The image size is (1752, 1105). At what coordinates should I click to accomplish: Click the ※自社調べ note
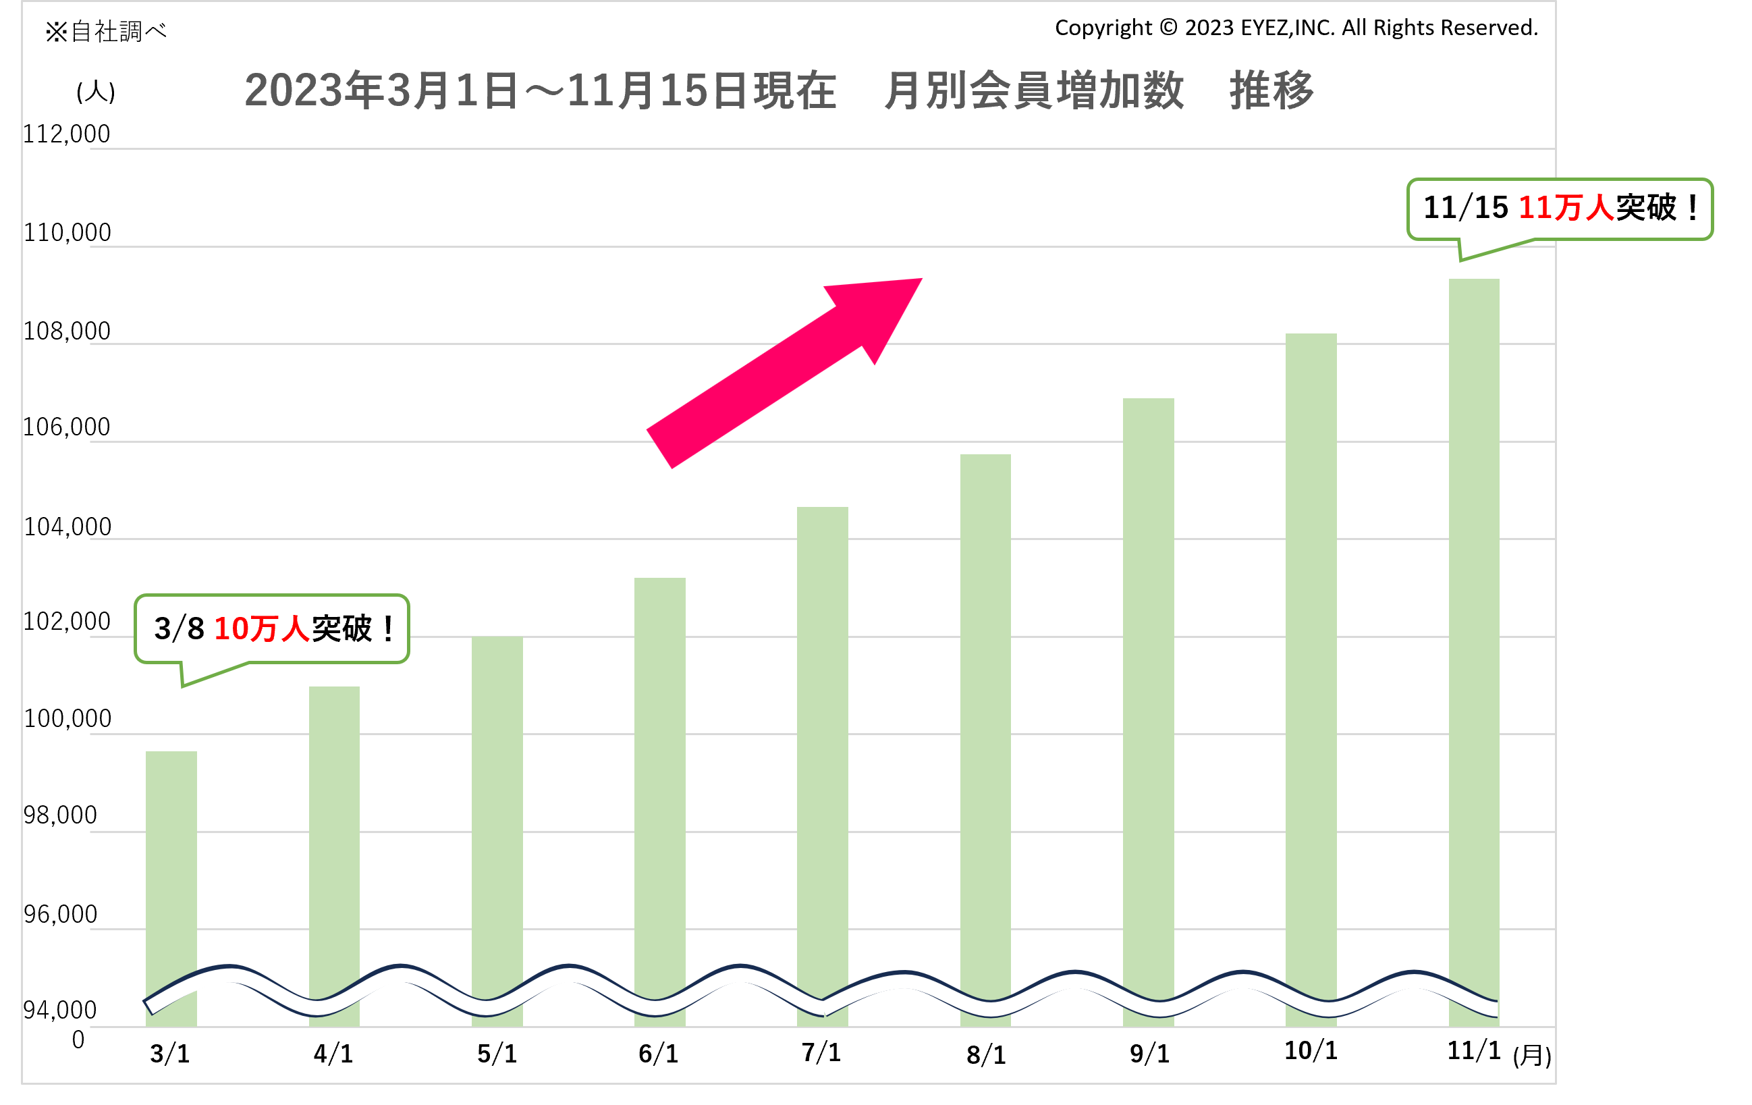click(106, 31)
